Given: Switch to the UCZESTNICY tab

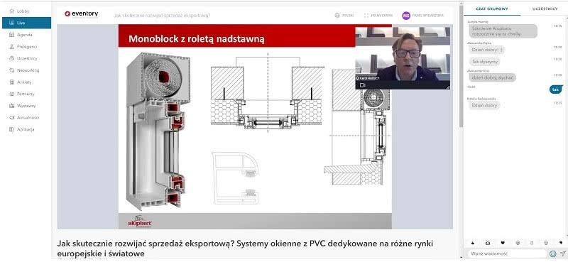Looking at the screenshot, I should (x=545, y=9).
